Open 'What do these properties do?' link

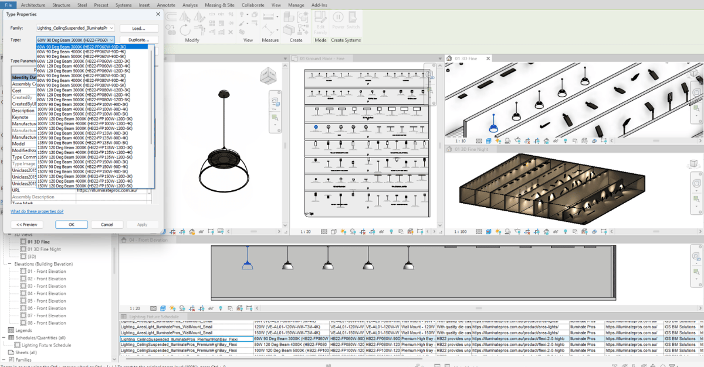37,211
